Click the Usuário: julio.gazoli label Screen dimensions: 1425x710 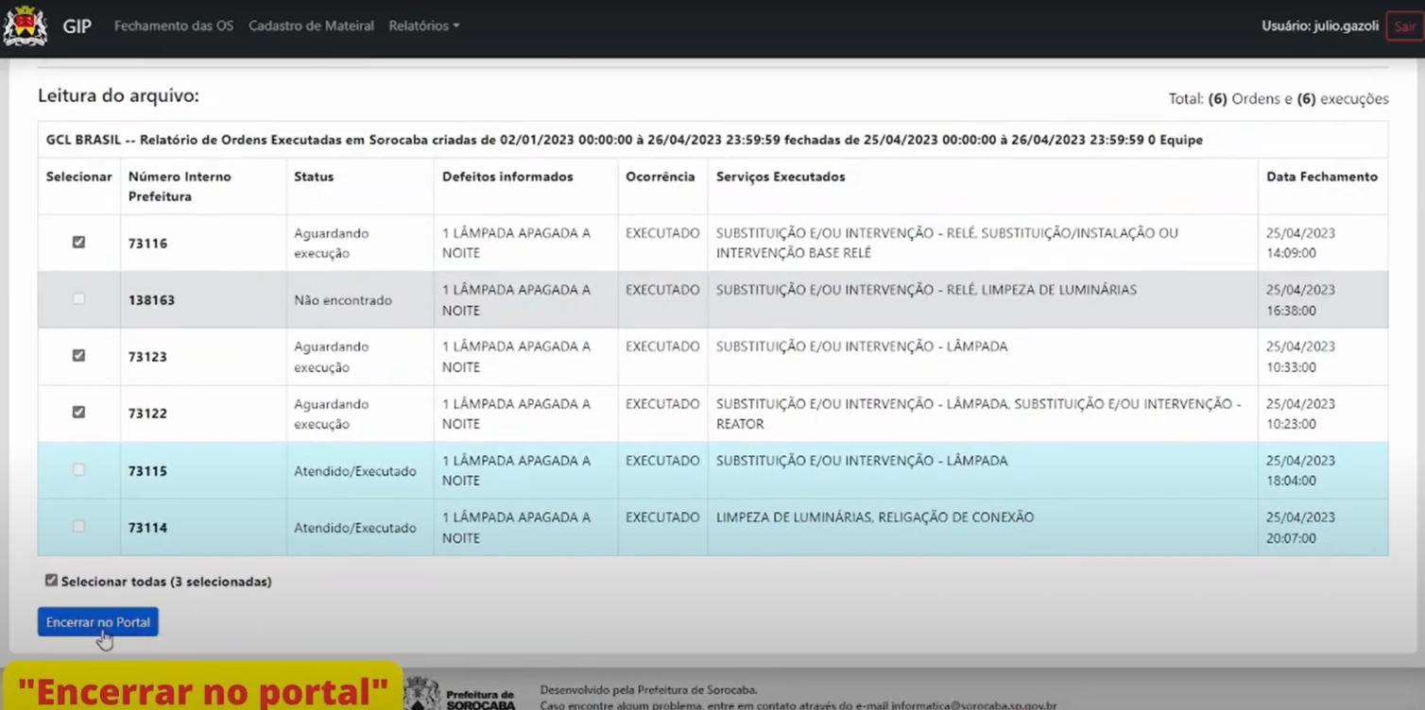[x=1319, y=26]
